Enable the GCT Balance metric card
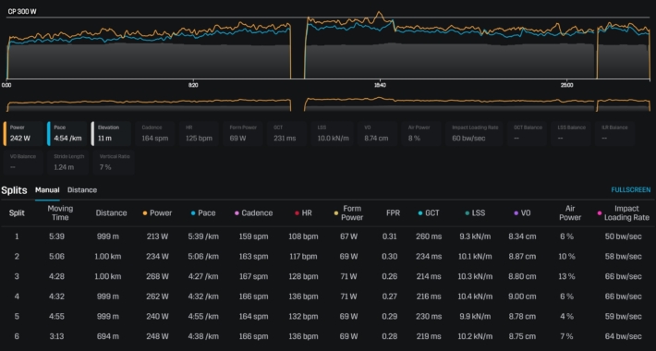The width and height of the screenshot is (656, 351). click(528, 133)
